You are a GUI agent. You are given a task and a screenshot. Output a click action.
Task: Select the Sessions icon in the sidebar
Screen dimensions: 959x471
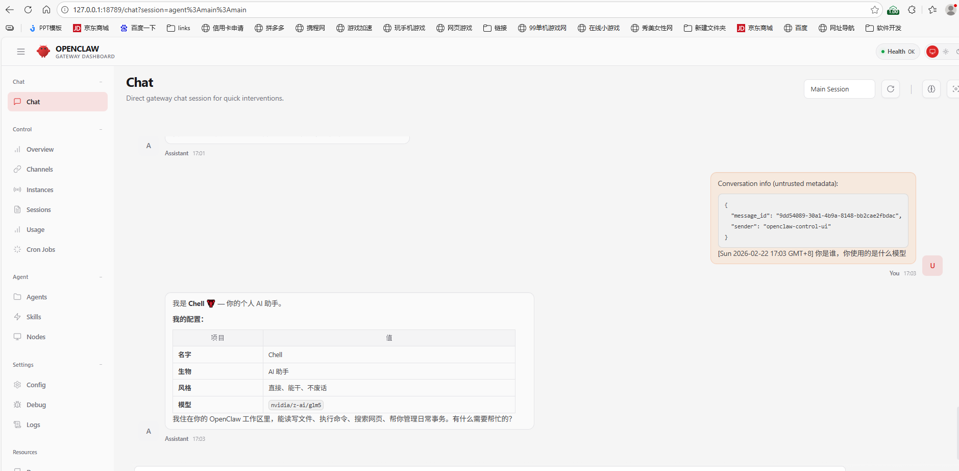pyautogui.click(x=18, y=209)
